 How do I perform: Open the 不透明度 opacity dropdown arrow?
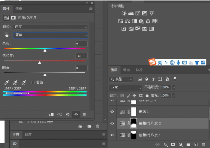click(174, 88)
